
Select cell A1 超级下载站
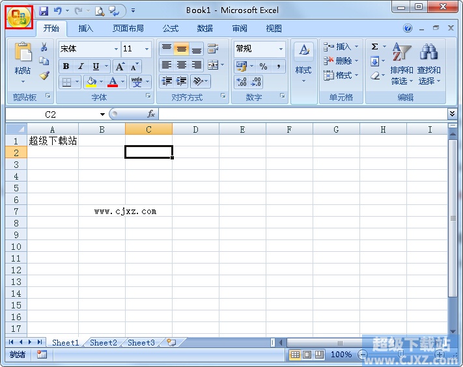[53, 141]
